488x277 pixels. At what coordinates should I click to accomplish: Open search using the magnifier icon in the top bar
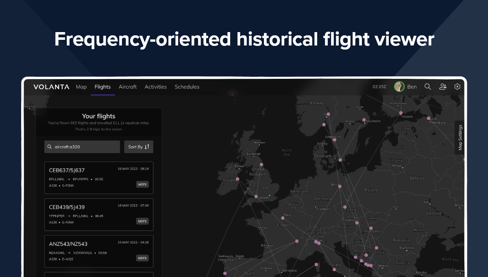click(x=427, y=87)
